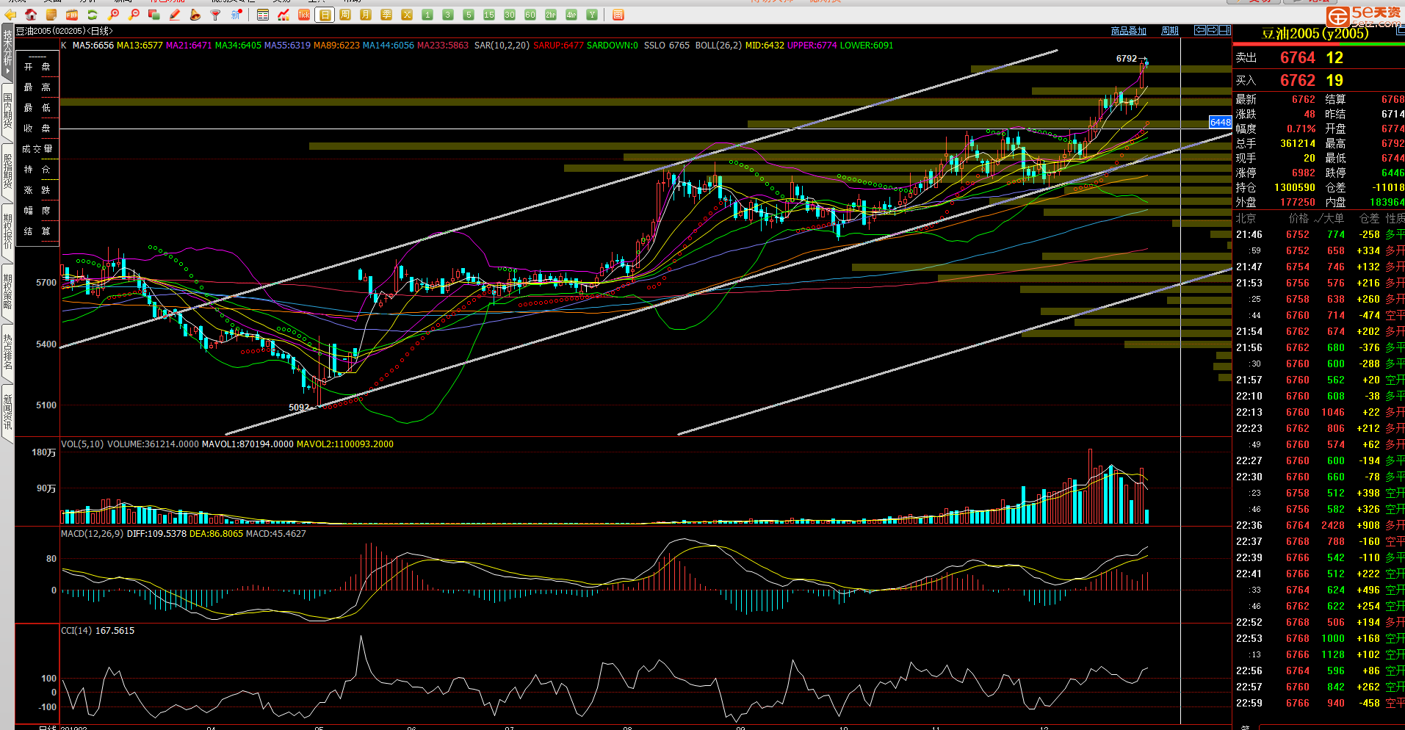Select the daily 日 period button
Viewport: 1405px width, 730px height.
click(x=325, y=15)
